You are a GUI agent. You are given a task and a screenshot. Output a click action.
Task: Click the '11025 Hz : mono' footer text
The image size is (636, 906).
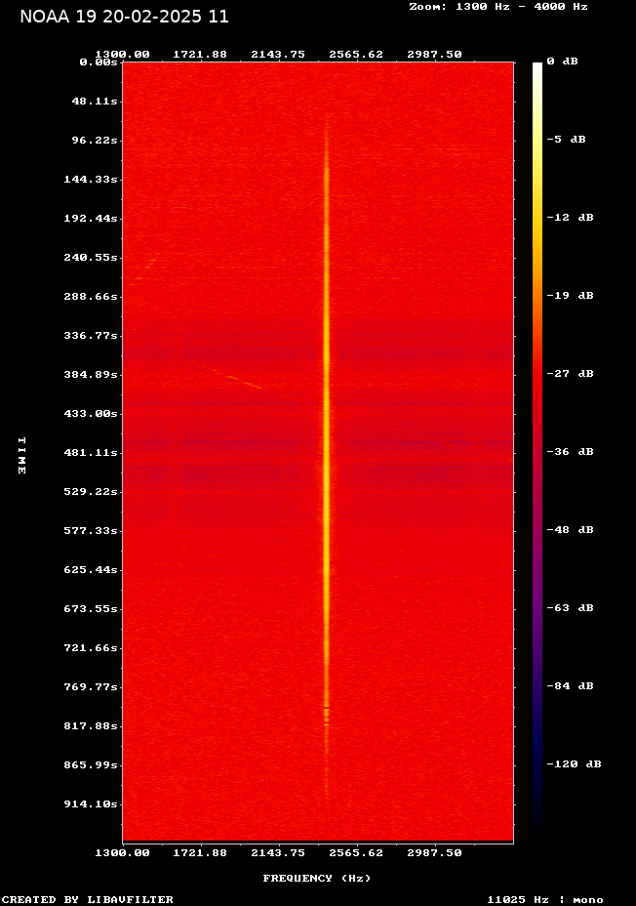click(545, 899)
